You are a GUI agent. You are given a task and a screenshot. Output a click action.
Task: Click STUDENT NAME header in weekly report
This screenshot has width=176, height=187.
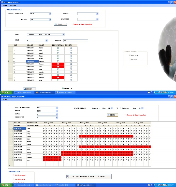tap(35, 126)
